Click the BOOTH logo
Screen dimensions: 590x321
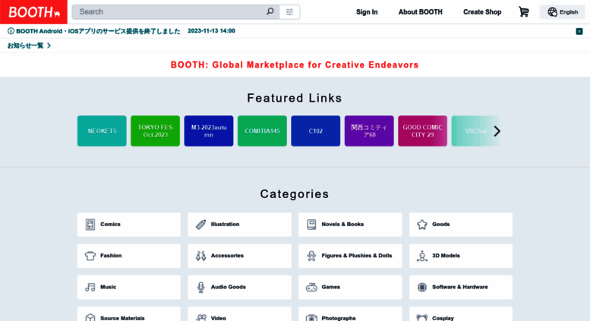(x=33, y=12)
